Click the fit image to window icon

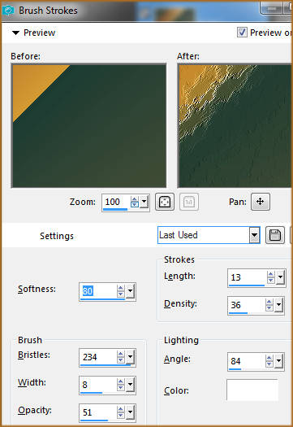[x=165, y=202]
